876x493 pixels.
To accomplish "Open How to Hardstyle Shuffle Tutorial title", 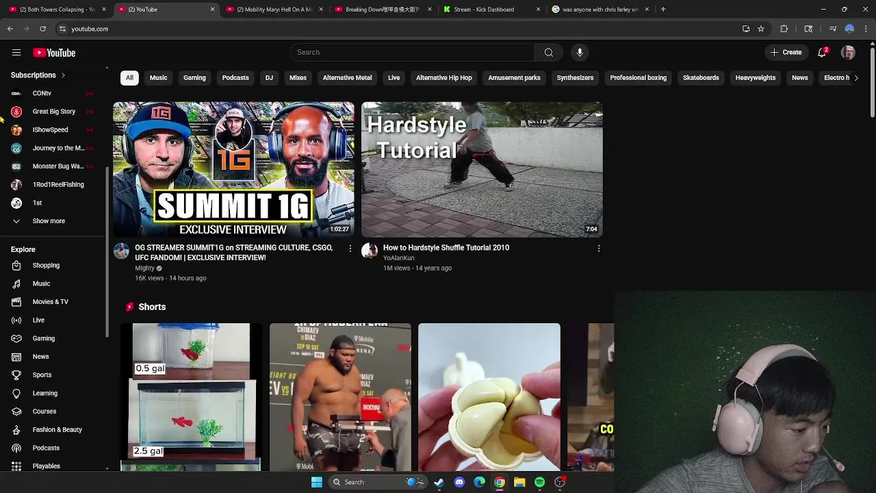I will pyautogui.click(x=446, y=248).
